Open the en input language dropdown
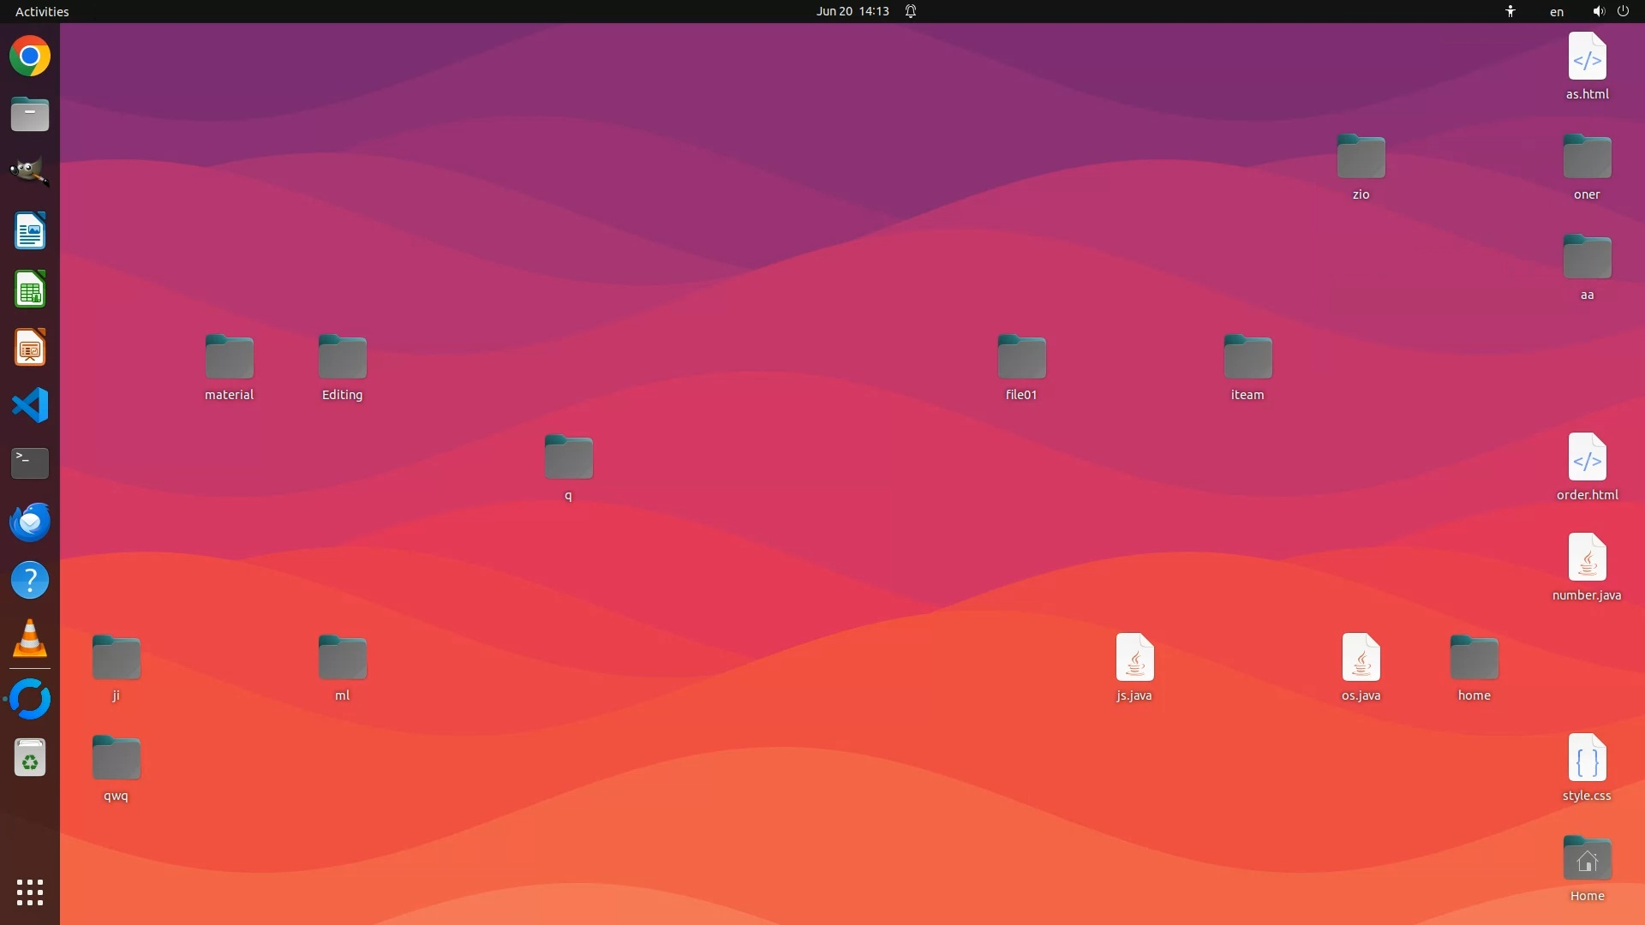Screen dimensions: 1645x925 (x=1556, y=11)
